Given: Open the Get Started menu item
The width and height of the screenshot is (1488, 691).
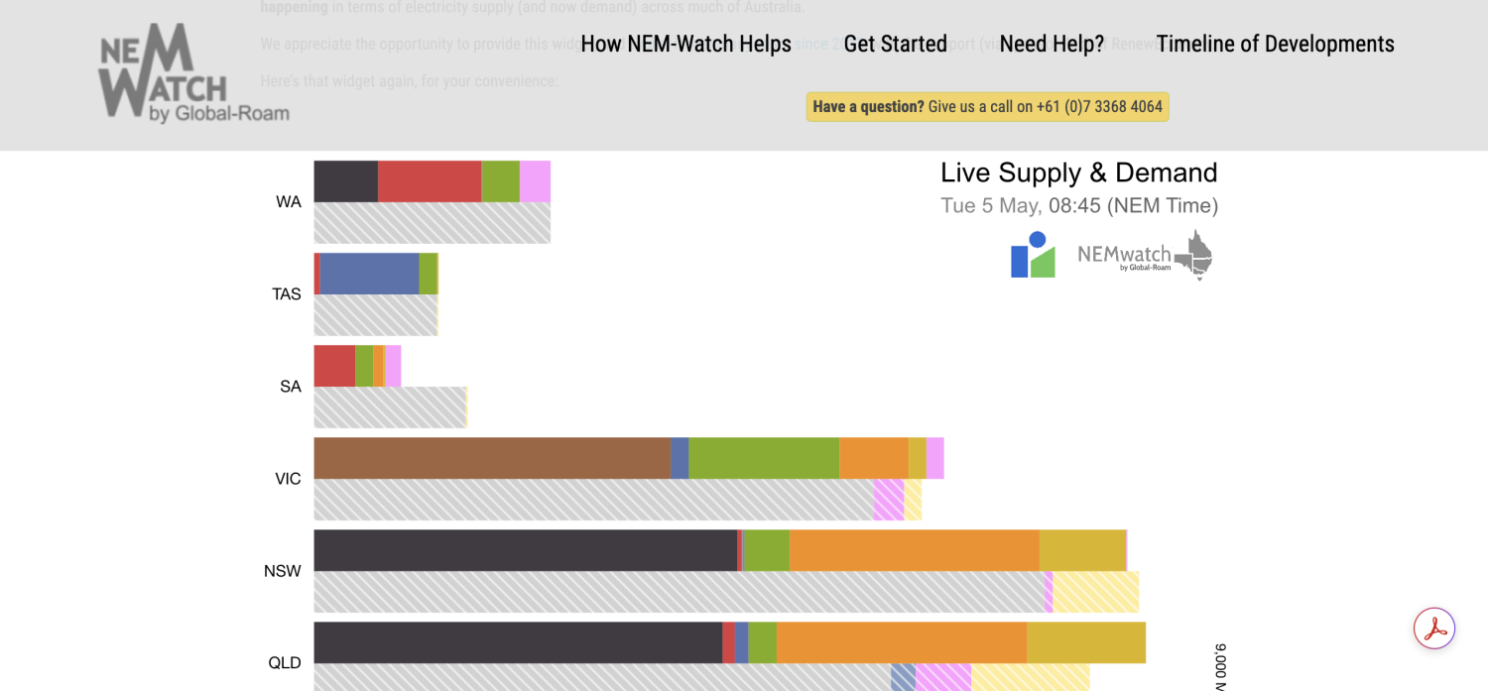Looking at the screenshot, I should [896, 44].
